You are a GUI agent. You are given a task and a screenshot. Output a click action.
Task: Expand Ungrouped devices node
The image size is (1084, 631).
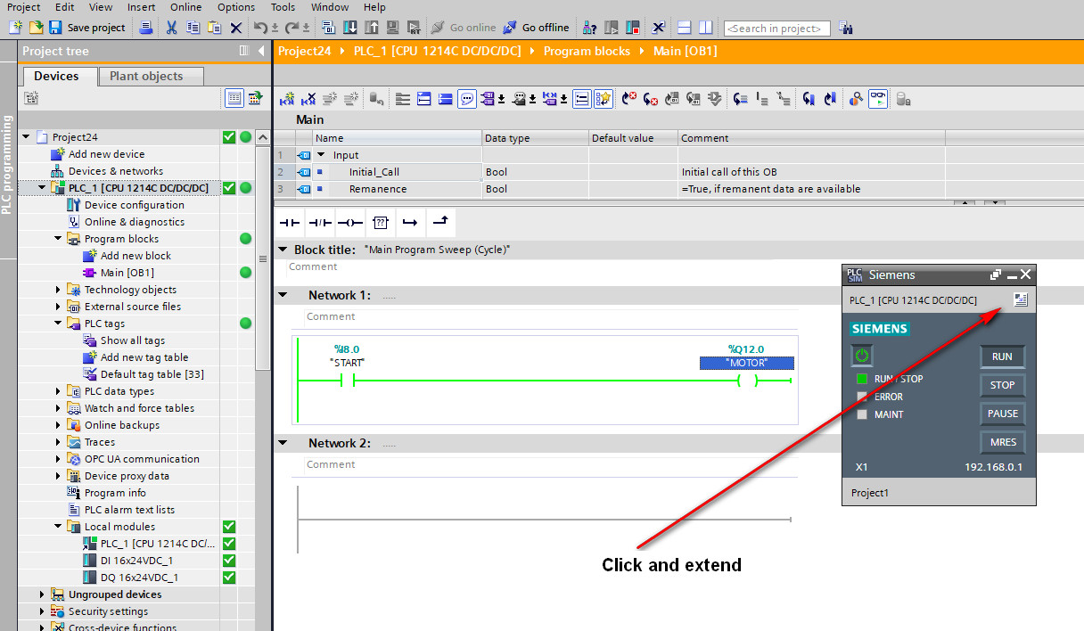[42, 594]
